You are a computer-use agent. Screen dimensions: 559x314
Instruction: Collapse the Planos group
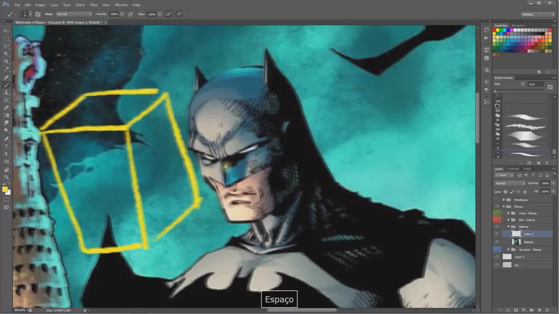504,206
